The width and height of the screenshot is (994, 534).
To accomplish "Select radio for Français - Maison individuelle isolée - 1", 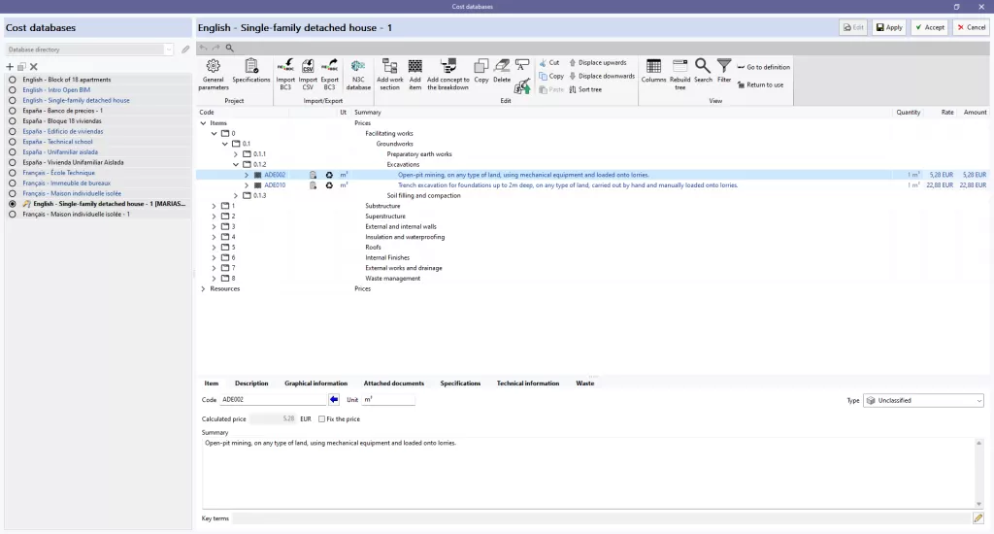I will tap(12, 215).
